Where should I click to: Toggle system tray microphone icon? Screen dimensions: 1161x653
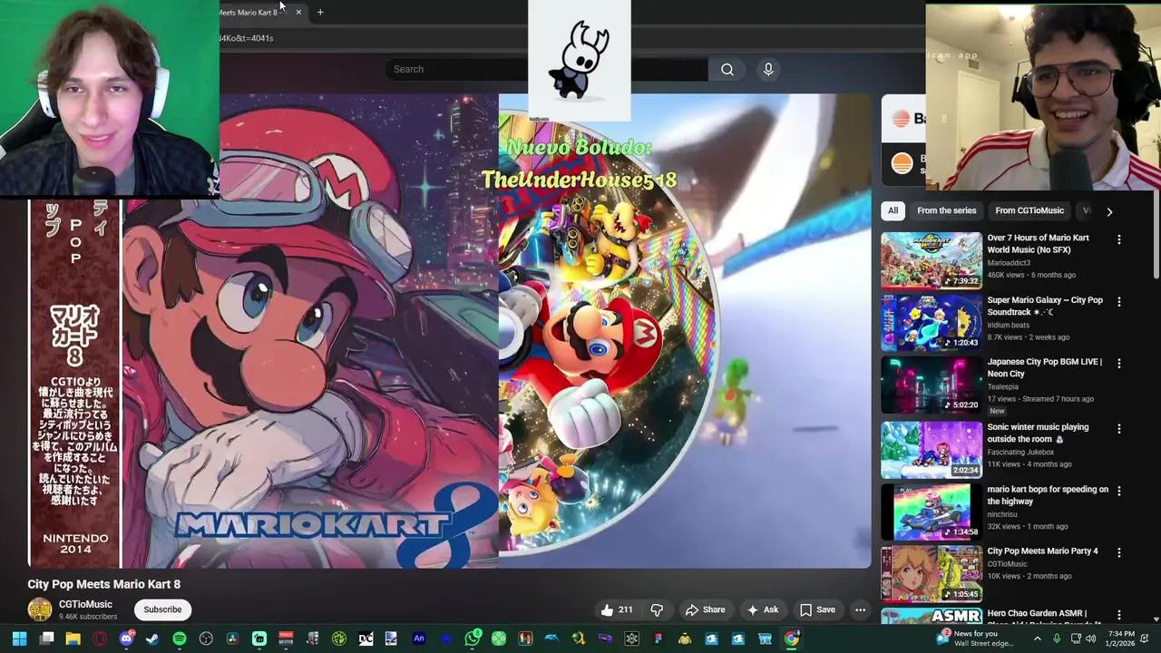(x=1057, y=638)
